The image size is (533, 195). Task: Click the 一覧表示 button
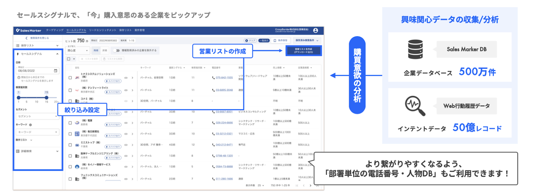click(264, 41)
